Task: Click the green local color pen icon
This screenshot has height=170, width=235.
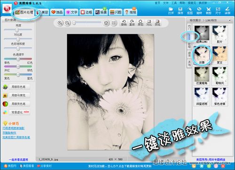Action: click(5, 87)
